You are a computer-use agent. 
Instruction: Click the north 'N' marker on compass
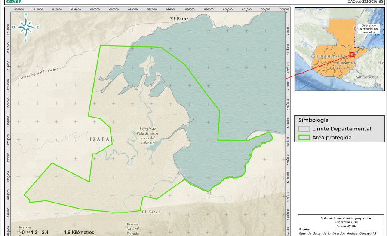pyautogui.click(x=26, y=15)
